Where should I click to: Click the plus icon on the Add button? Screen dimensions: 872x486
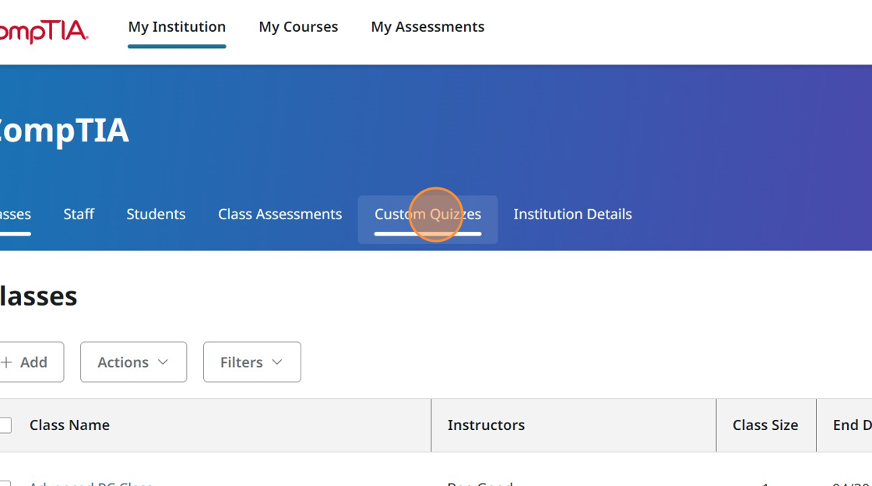click(9, 362)
